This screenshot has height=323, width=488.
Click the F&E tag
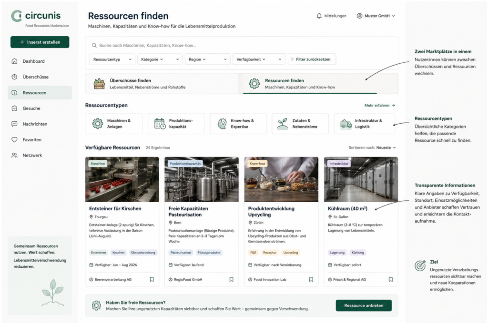(x=254, y=253)
